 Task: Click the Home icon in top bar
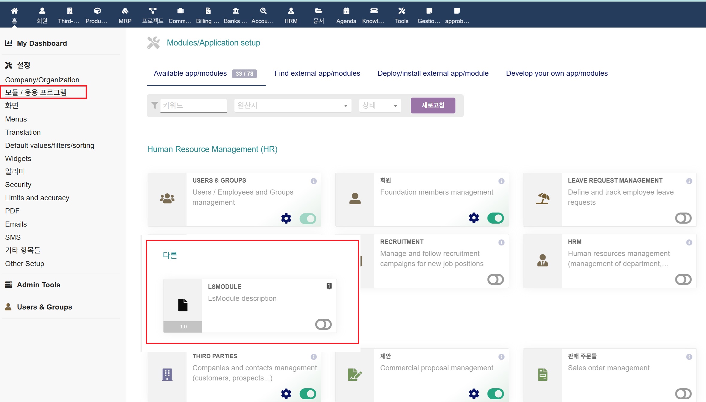coord(14,11)
